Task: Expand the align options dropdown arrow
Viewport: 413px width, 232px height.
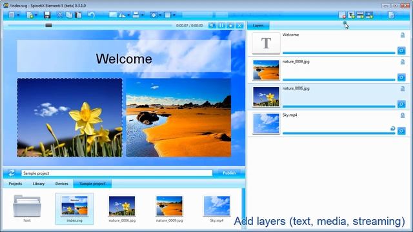Action: [143, 15]
